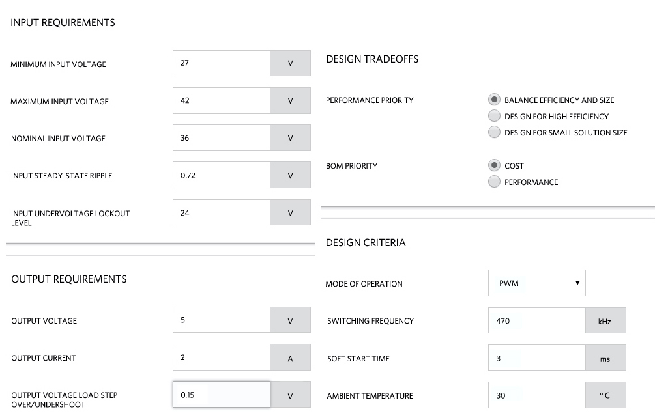Set BOM priority to Performance

(x=494, y=182)
